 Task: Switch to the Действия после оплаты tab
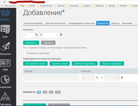[56, 23]
